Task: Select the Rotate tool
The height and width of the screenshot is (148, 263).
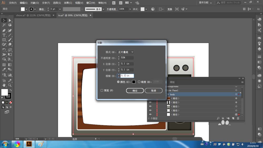Action: point(4,50)
